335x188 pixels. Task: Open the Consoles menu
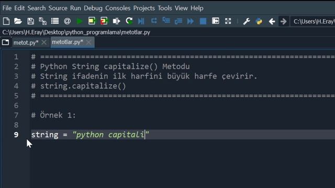click(x=118, y=8)
